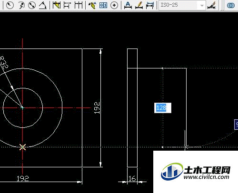Select the Center Mark tool
Screen dimensions: 238x193
click(x=114, y=5)
